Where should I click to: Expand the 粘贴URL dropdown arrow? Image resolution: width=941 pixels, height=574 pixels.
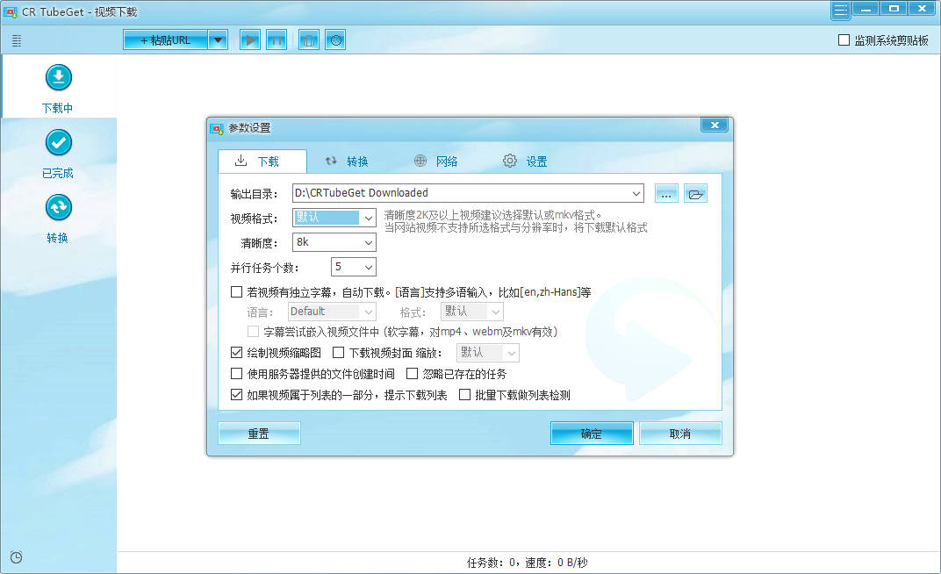(218, 40)
